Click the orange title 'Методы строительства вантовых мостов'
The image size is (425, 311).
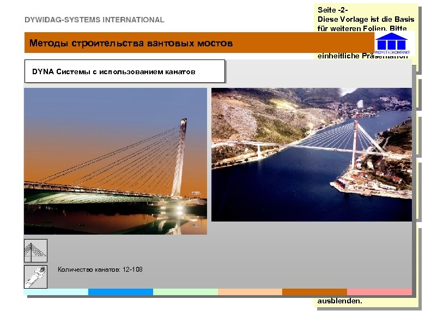[x=131, y=43]
